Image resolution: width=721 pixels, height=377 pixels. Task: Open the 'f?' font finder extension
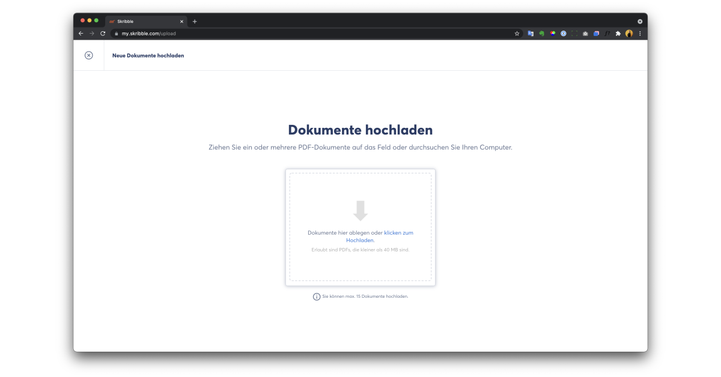tap(607, 34)
